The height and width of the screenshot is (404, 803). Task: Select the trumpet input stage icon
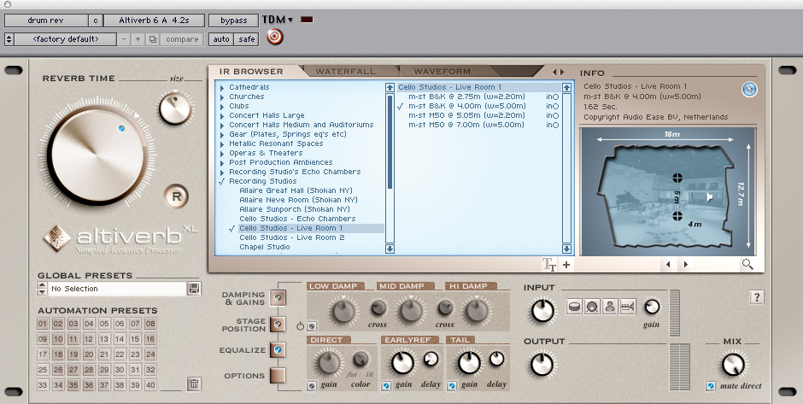628,305
